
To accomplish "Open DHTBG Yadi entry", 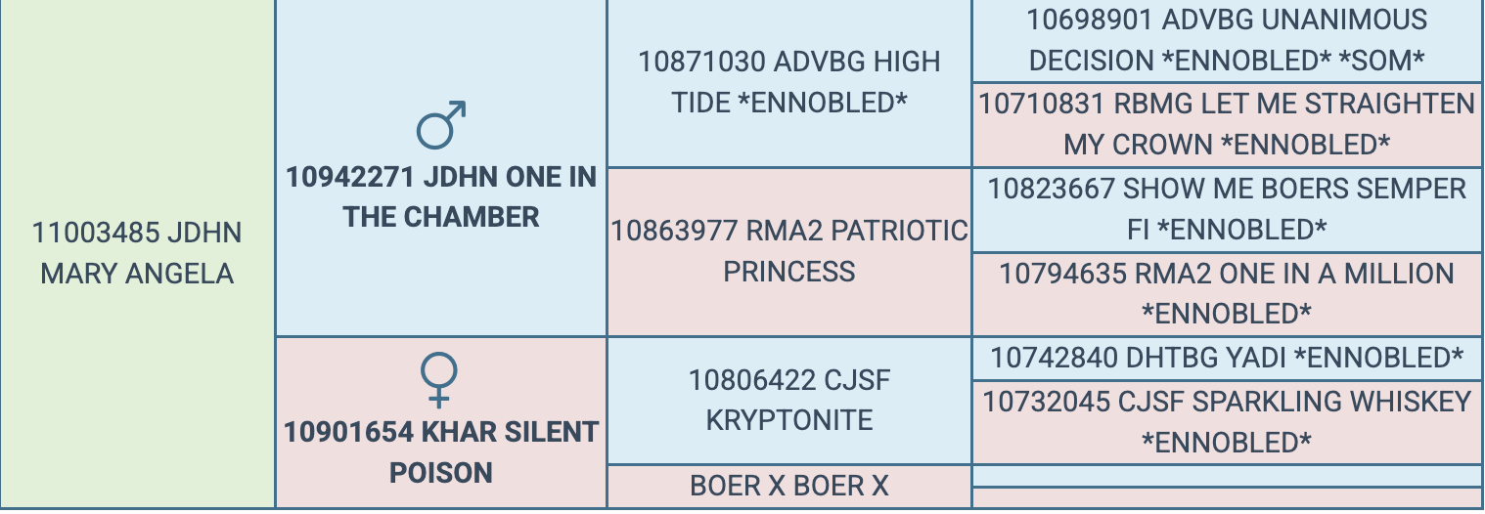I will pyautogui.click(x=1227, y=358).
